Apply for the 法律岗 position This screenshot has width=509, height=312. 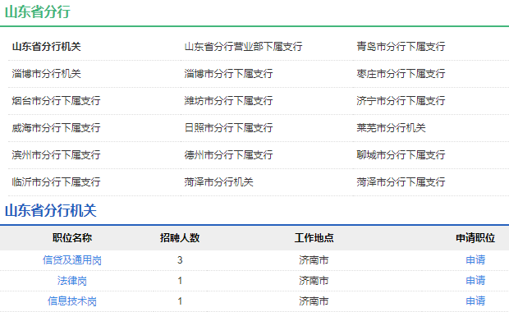(475, 281)
